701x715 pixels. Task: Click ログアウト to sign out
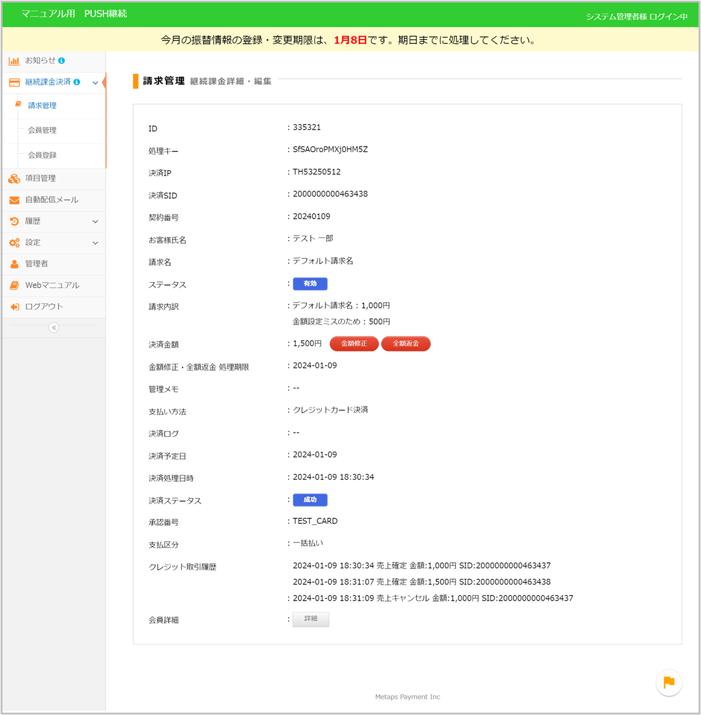pyautogui.click(x=44, y=307)
